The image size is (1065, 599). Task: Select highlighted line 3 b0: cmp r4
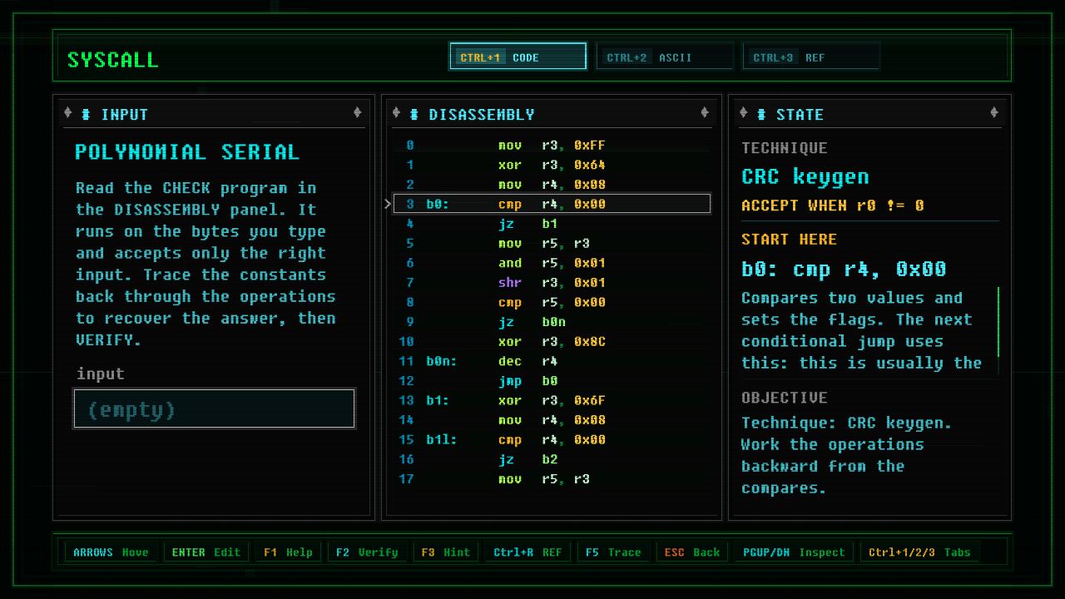pyautogui.click(x=552, y=204)
